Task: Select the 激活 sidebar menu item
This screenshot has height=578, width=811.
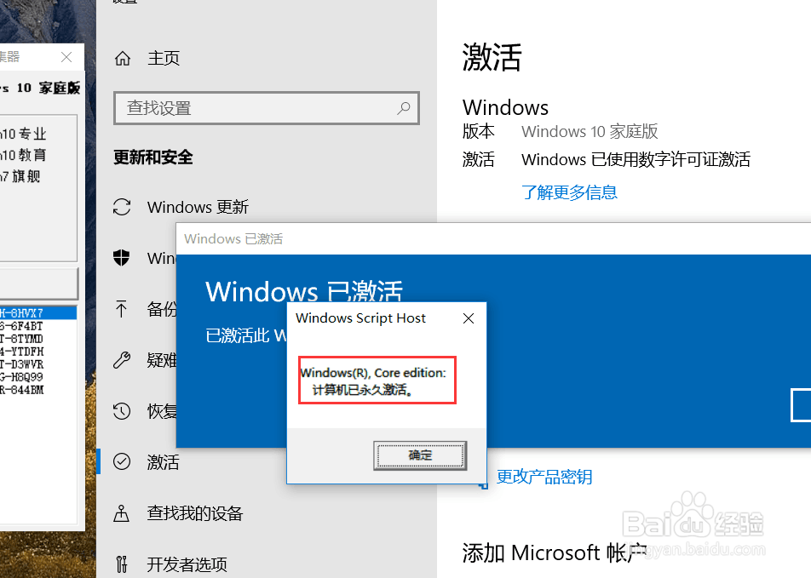Action: click(x=163, y=461)
